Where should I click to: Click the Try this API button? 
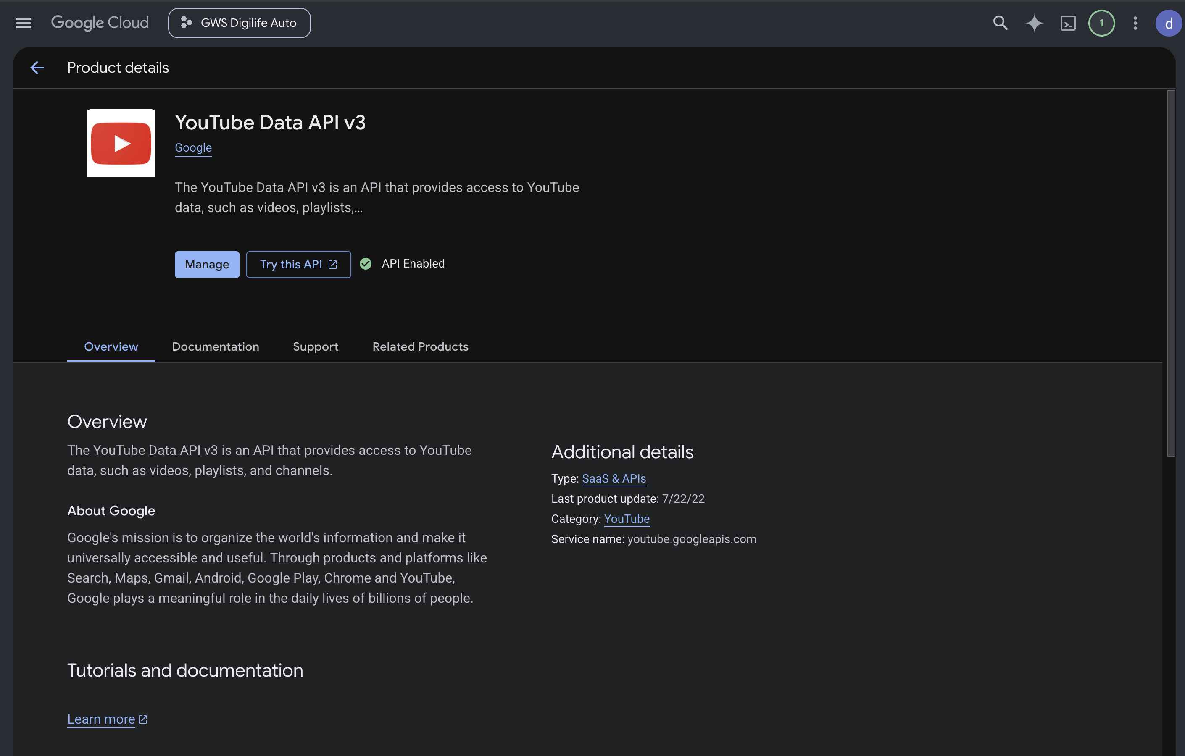click(299, 265)
